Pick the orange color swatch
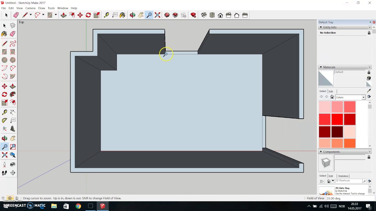376x211 pixels. [x=350, y=143]
